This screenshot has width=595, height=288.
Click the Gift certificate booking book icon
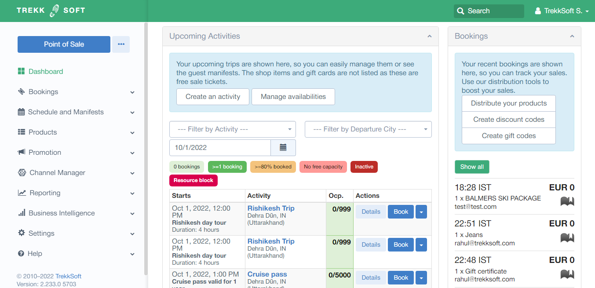click(x=567, y=274)
